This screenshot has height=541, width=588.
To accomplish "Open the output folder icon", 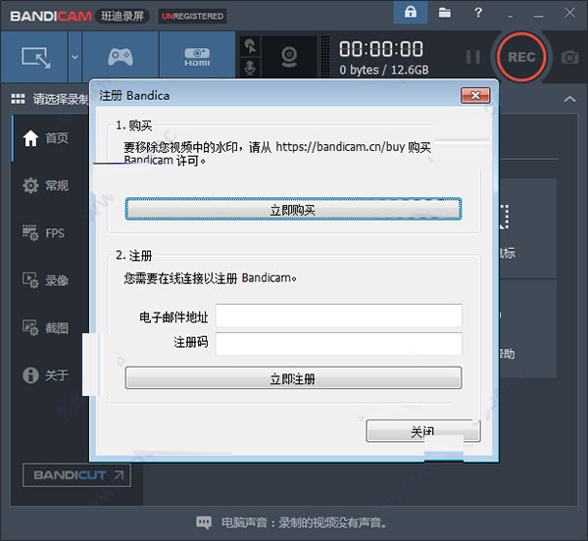I will tap(445, 13).
